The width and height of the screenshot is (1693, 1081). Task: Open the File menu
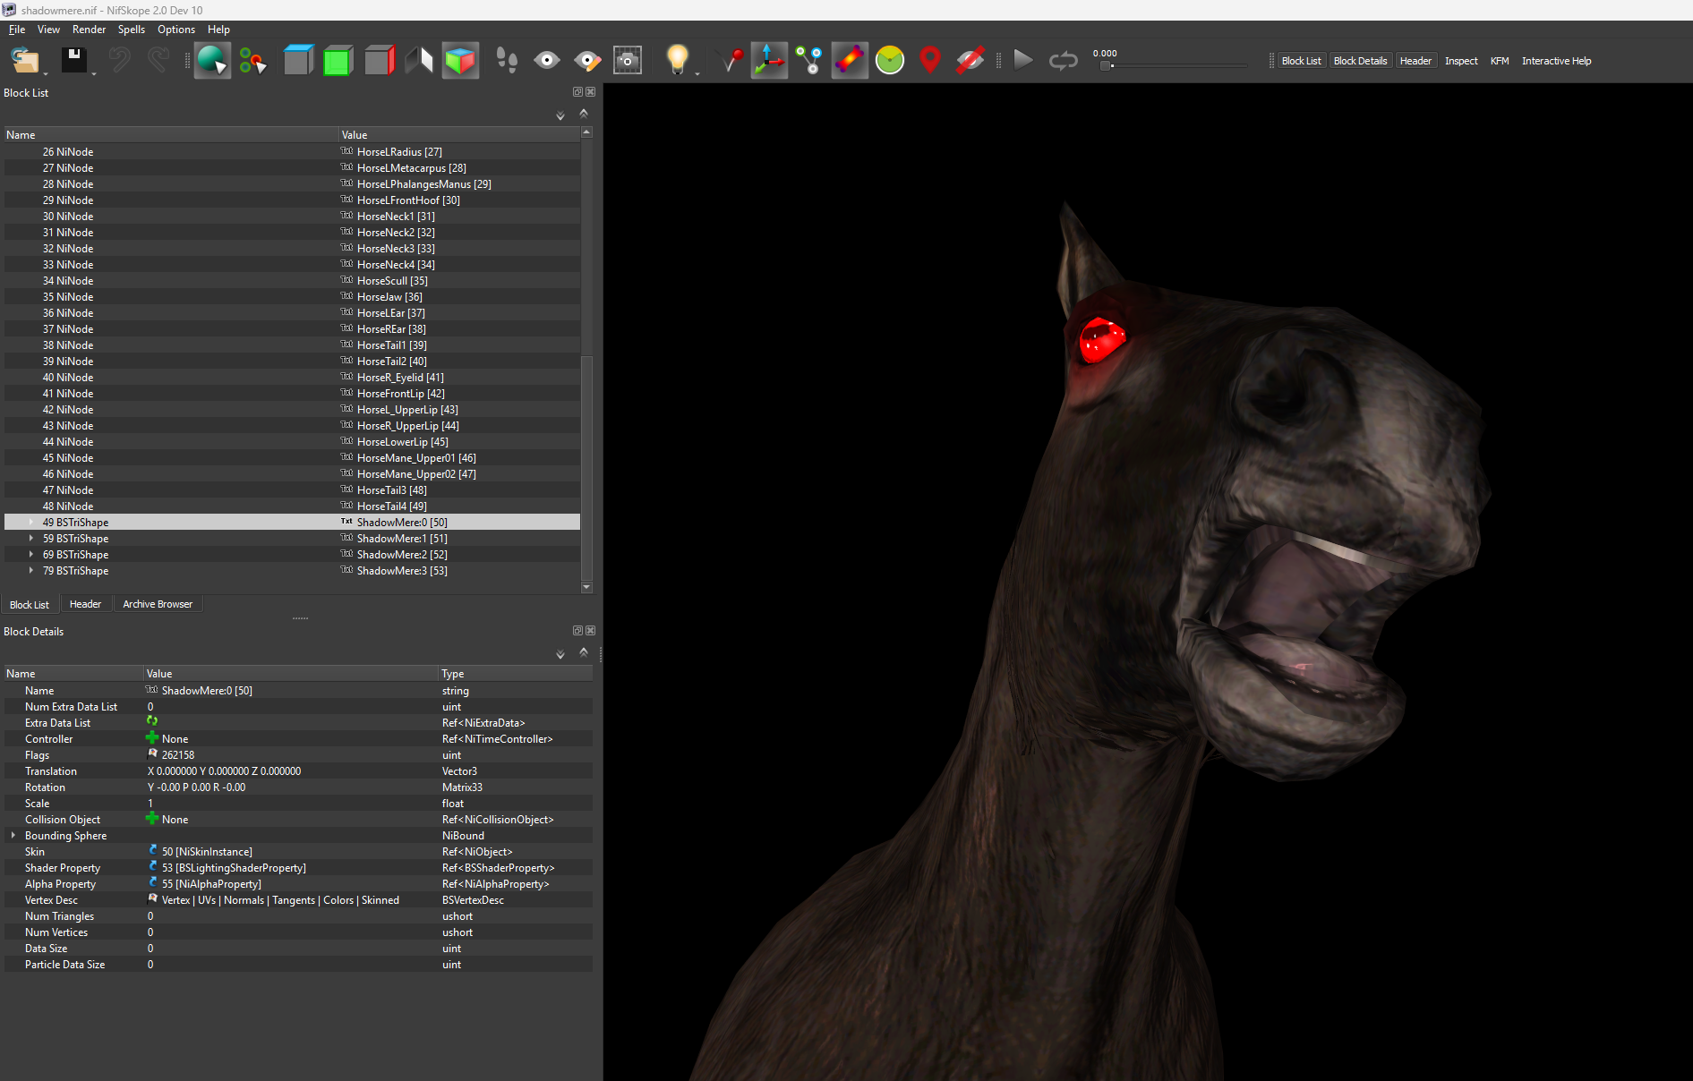[17, 30]
